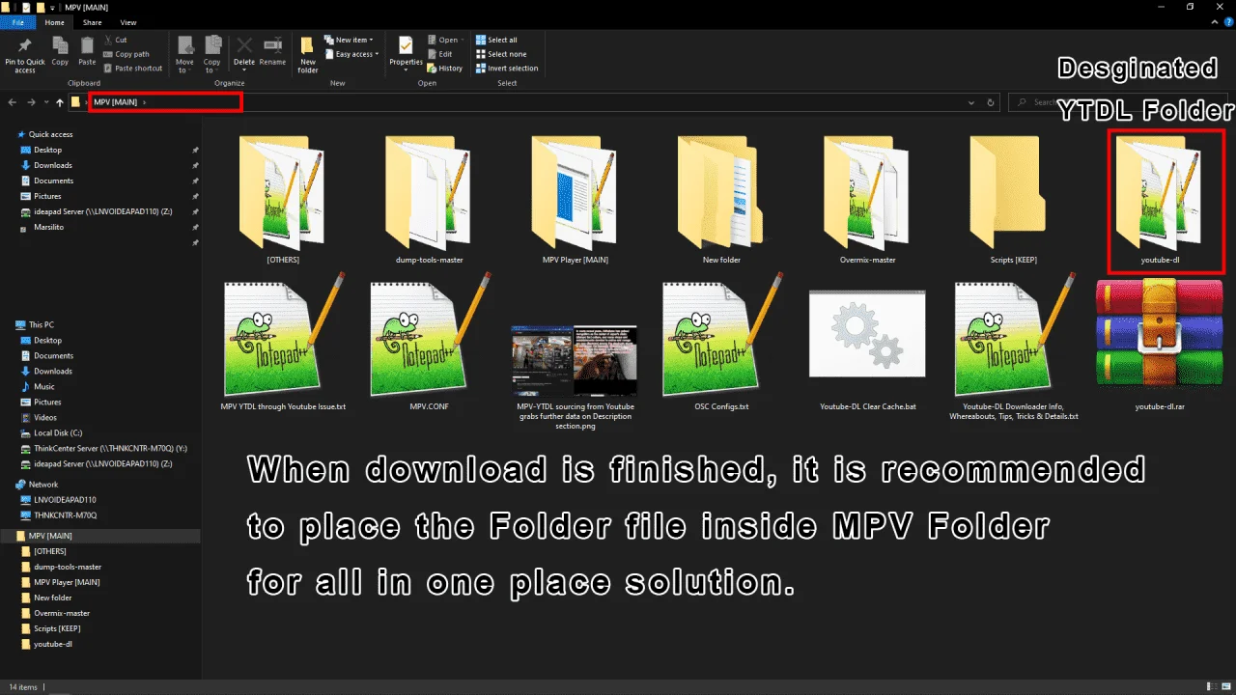Open LNVOIDEAPAD110 under Network
Screen dimensions: 1236x695
click(x=65, y=499)
